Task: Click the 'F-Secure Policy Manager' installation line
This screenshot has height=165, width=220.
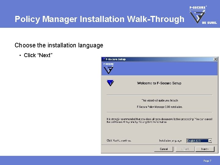Action: coord(159,107)
